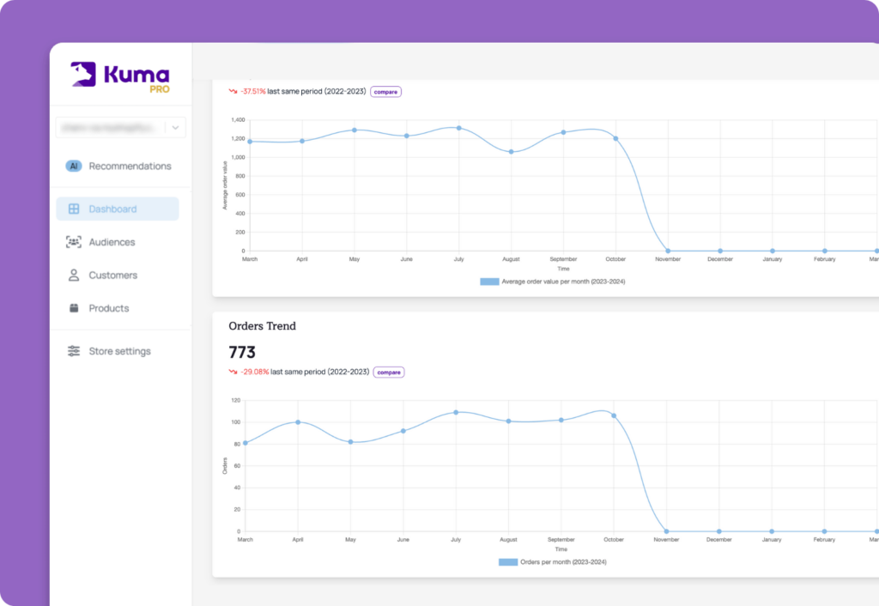Viewport: 879px width, 606px height.
Task: Select the Audiences group icon
Action: [74, 242]
